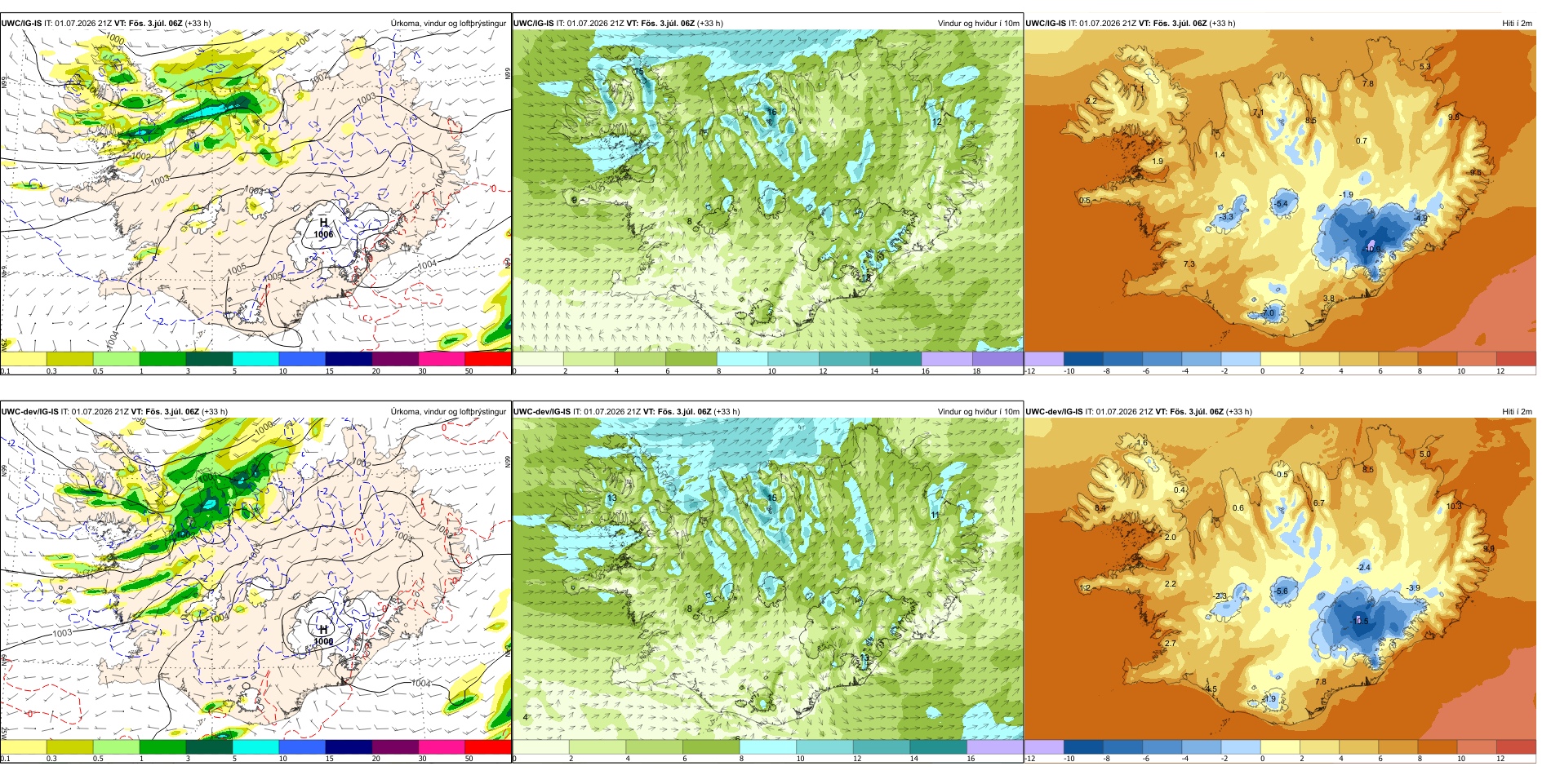Pick the cyan 5–10 swatch in UWC precipitation legend

(256, 359)
